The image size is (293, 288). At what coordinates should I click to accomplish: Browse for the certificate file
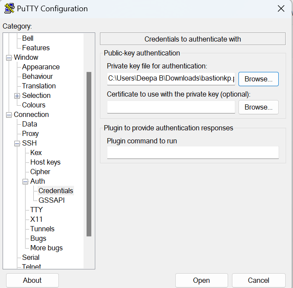coord(258,107)
